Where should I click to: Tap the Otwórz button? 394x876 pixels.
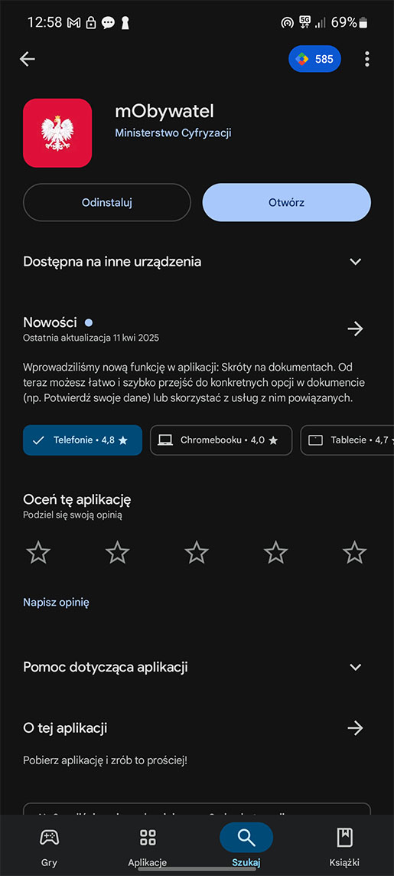[x=286, y=202]
